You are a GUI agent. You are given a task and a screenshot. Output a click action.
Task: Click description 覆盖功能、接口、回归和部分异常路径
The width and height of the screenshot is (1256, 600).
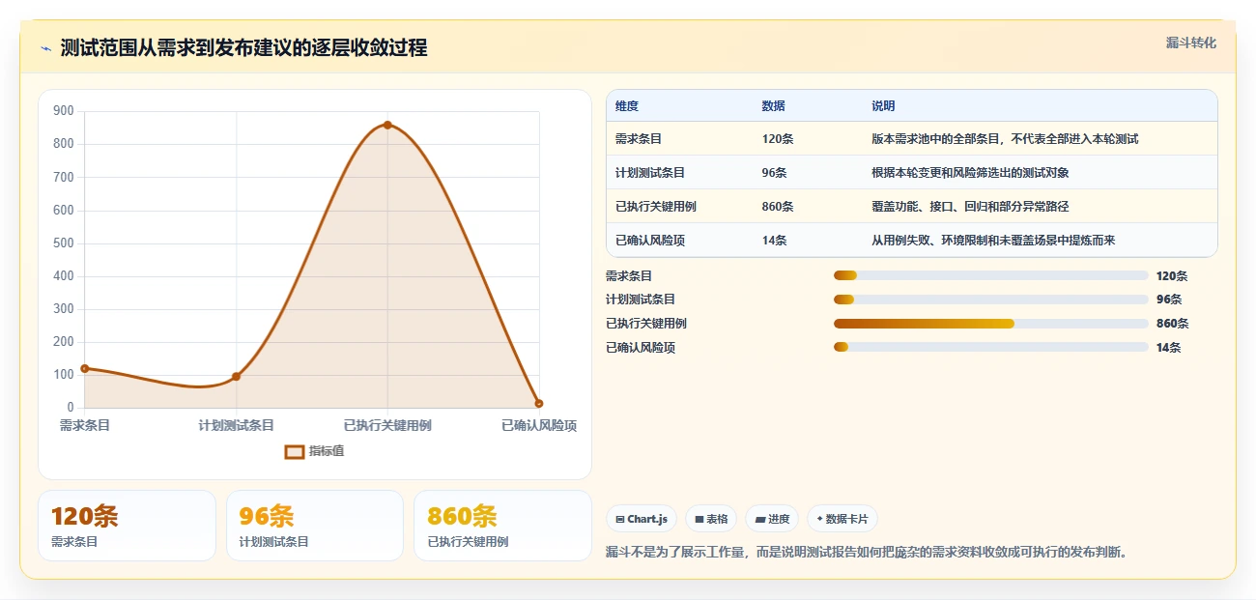click(970, 207)
